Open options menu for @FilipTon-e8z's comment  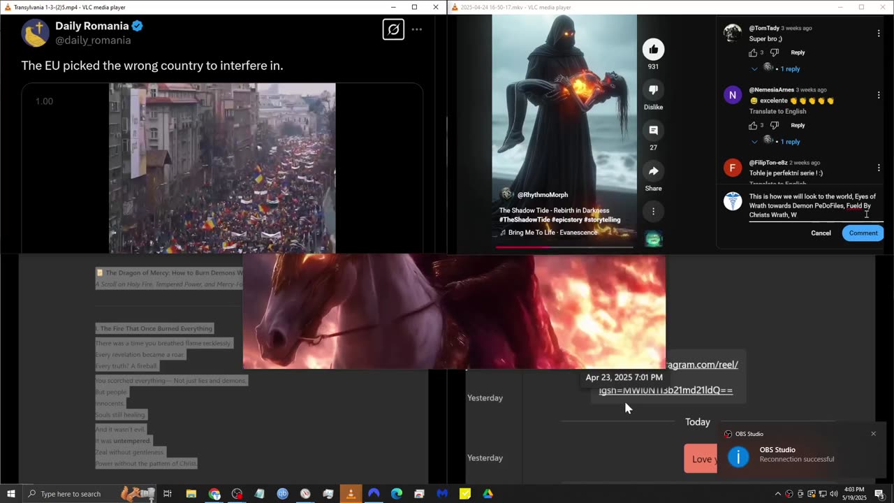[878, 168]
